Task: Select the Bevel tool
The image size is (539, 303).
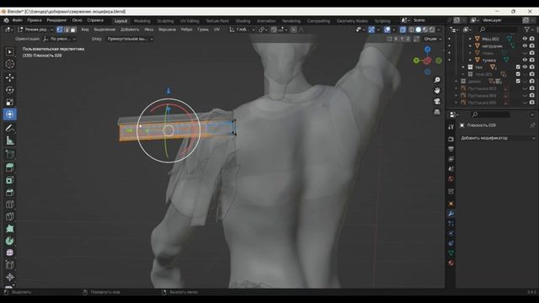Action: [x=9, y=193]
